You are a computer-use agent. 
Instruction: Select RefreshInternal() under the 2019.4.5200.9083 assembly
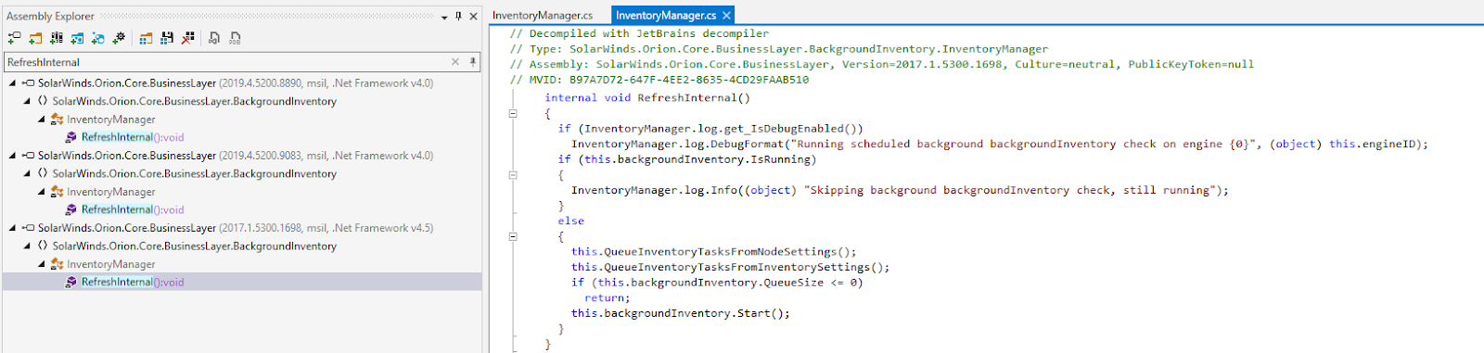tap(133, 209)
